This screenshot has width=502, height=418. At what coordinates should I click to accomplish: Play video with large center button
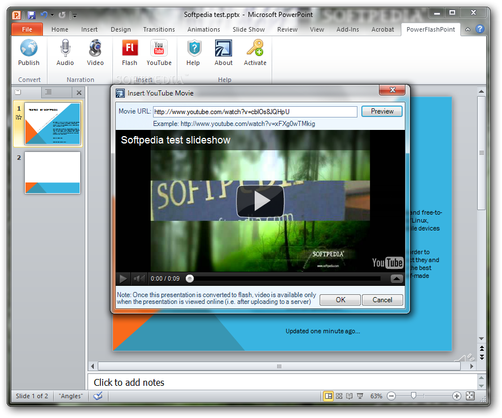260,201
